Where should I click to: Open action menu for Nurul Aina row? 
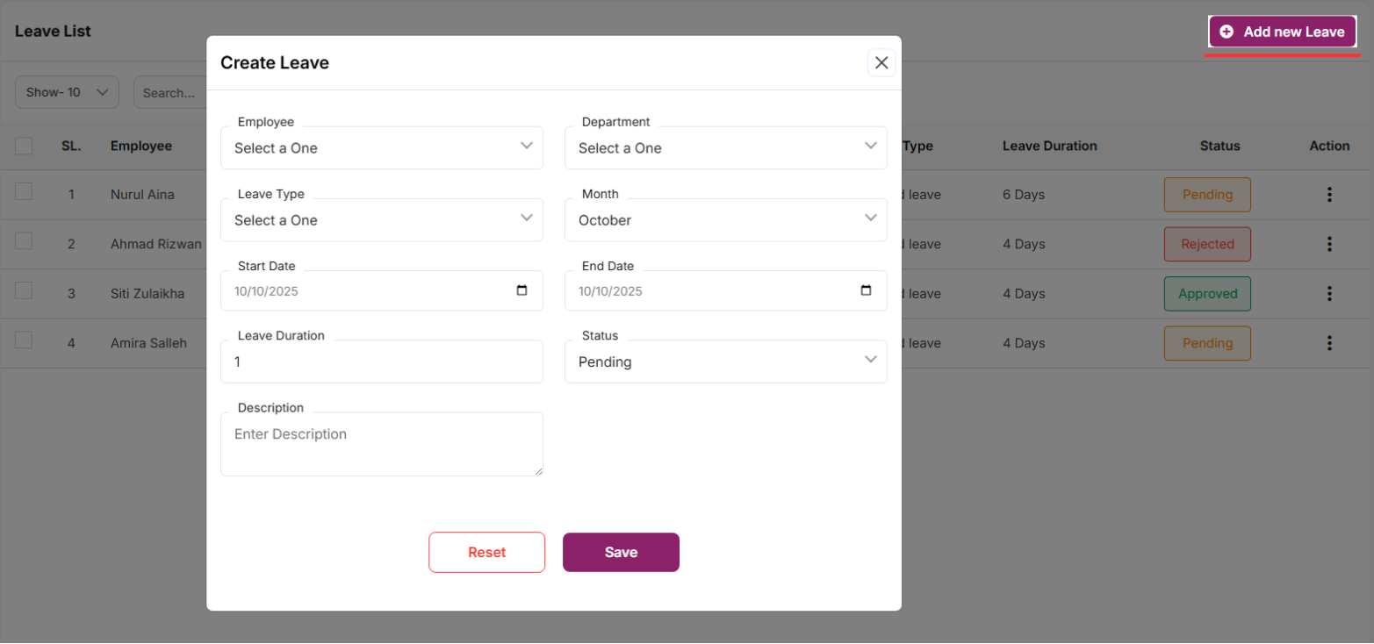1329,195
